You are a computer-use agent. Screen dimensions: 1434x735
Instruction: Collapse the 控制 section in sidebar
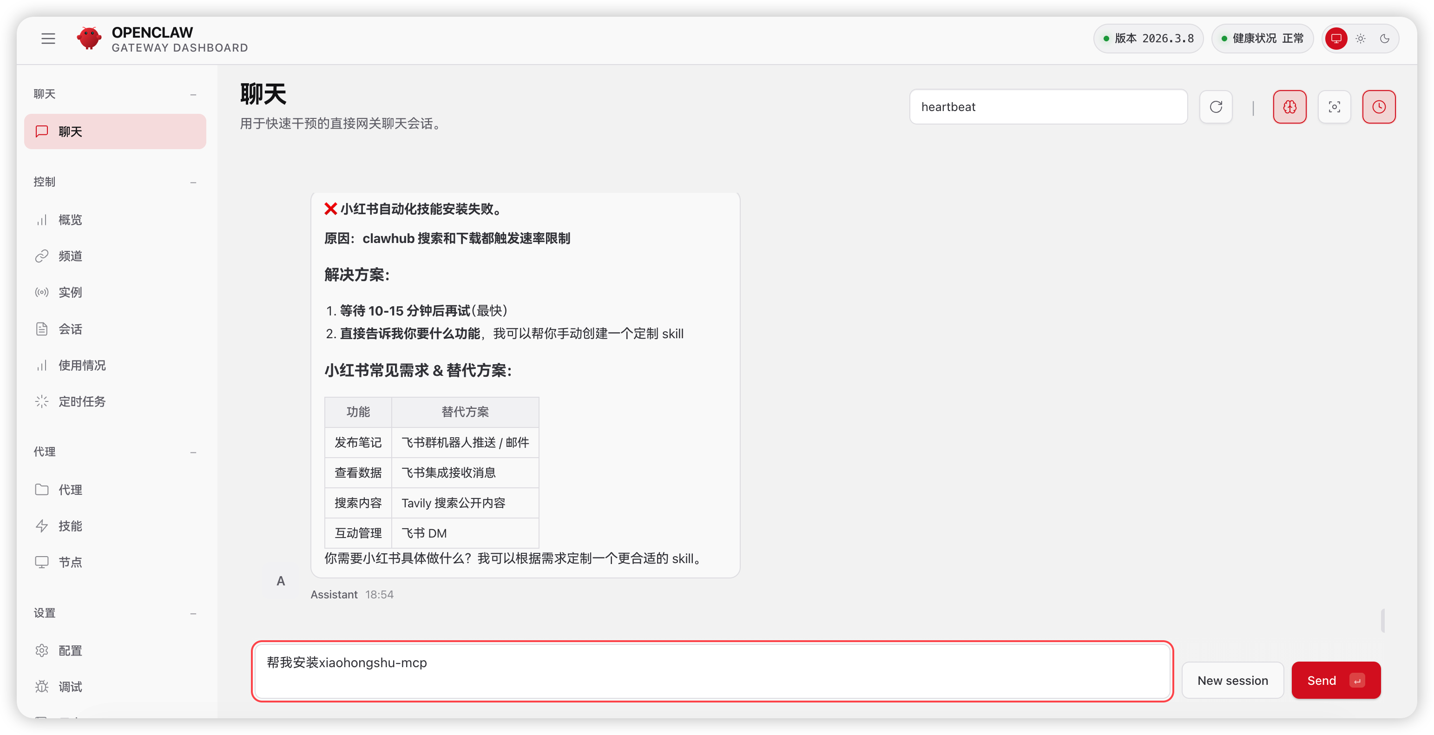click(x=193, y=182)
